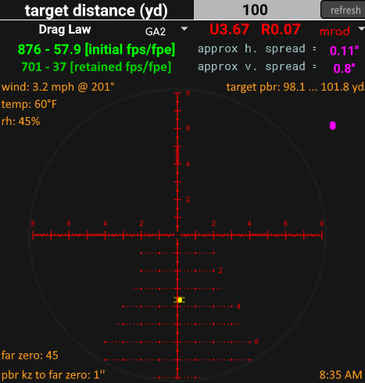Image resolution: width=365 pixels, height=383 pixels.
Task: Click the mrad unit label
Action: (335, 31)
